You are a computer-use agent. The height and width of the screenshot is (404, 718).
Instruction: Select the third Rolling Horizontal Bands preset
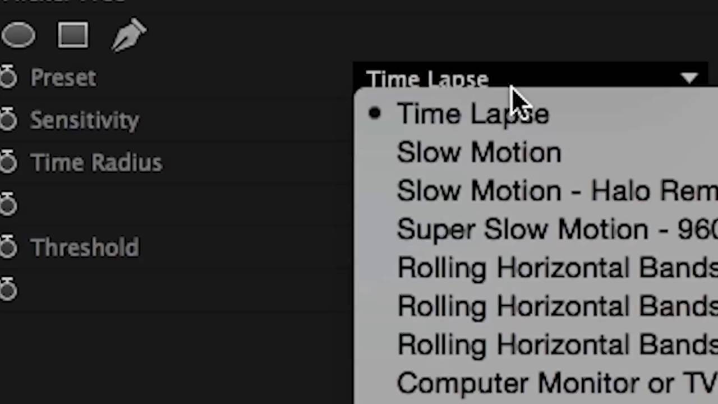555,345
